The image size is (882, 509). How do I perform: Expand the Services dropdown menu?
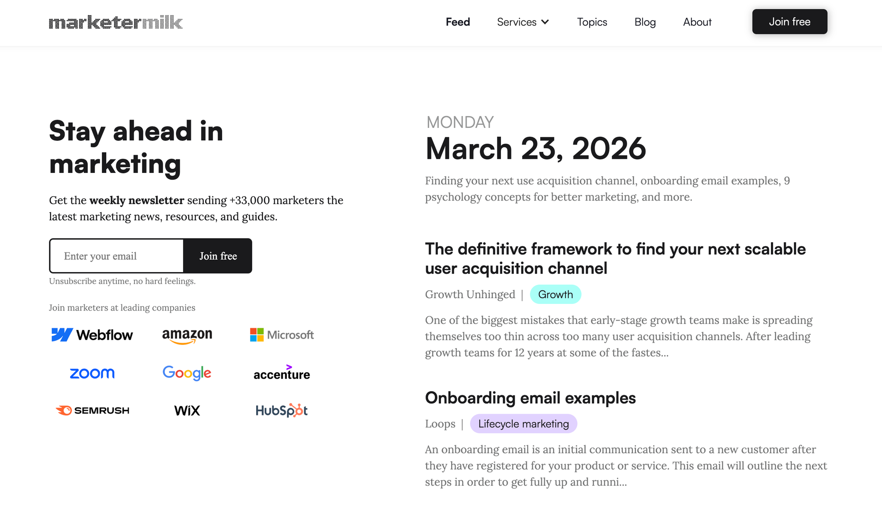523,22
